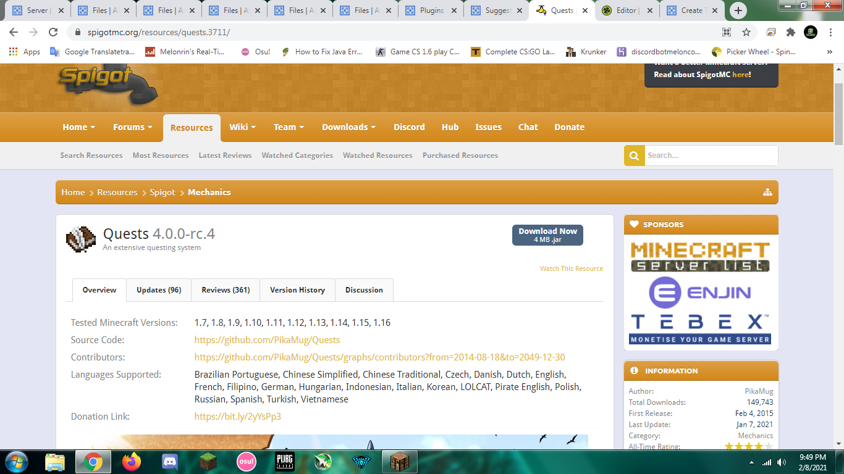Click the Watch This Resource link

coord(572,268)
